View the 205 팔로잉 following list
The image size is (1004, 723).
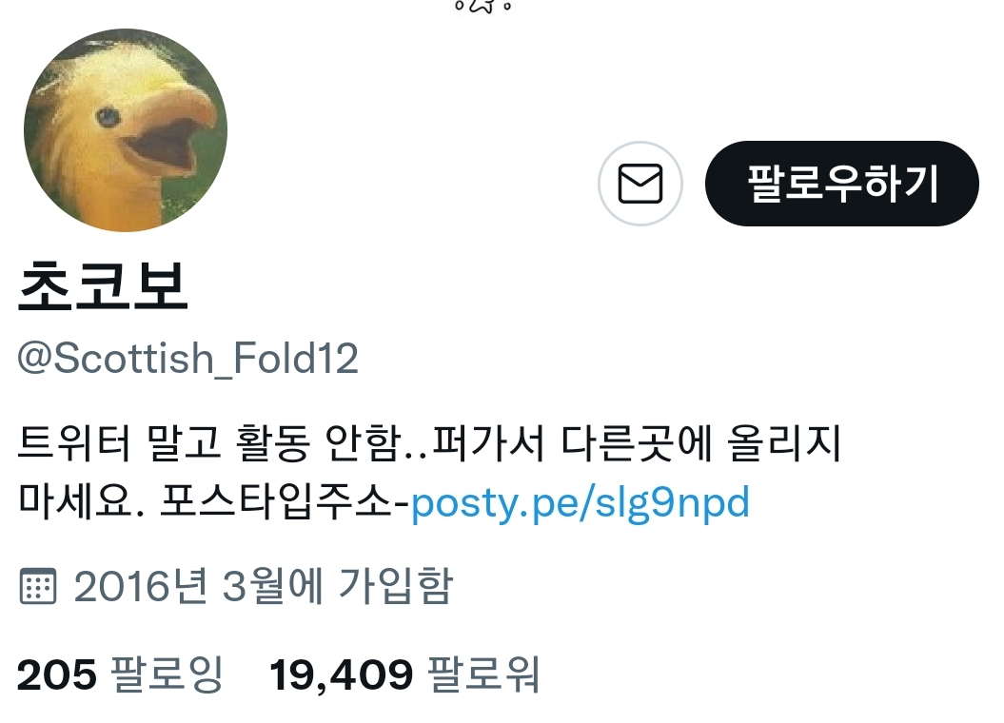(120, 674)
